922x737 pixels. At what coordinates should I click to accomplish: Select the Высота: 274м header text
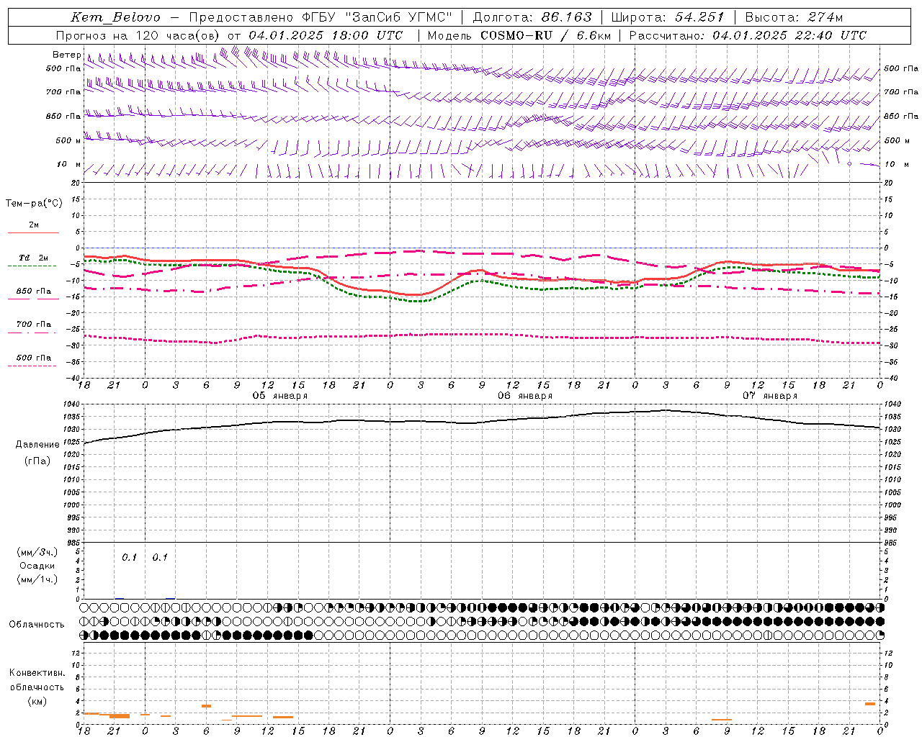coord(794,17)
